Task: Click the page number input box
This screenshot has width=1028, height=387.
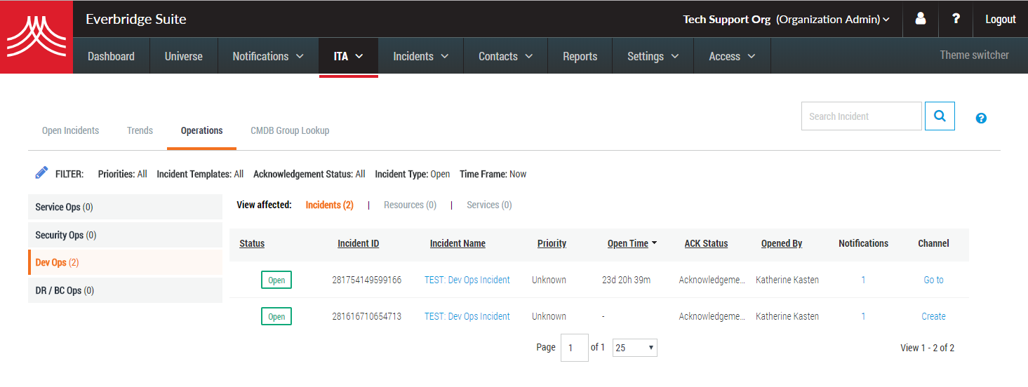Action: [x=575, y=348]
